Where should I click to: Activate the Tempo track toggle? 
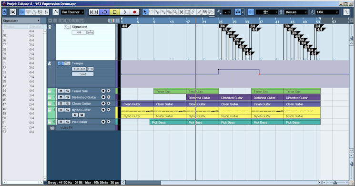[61, 63]
